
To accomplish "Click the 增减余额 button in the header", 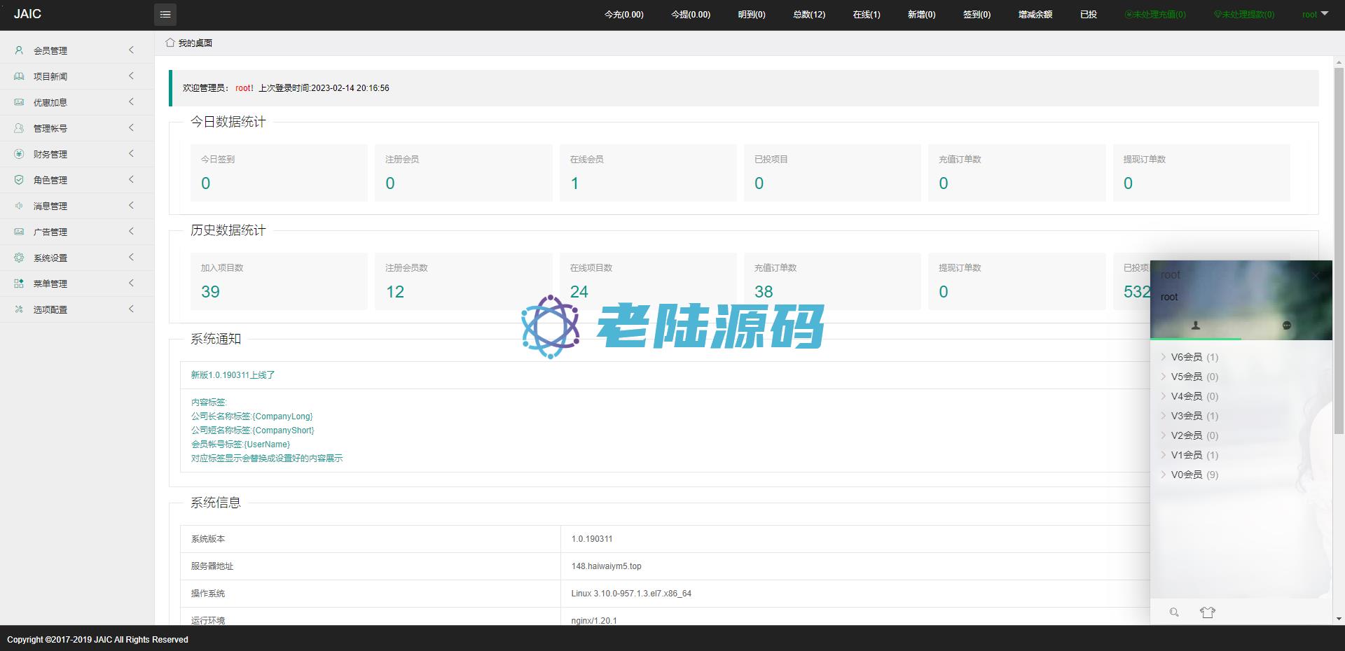I will pos(1035,15).
